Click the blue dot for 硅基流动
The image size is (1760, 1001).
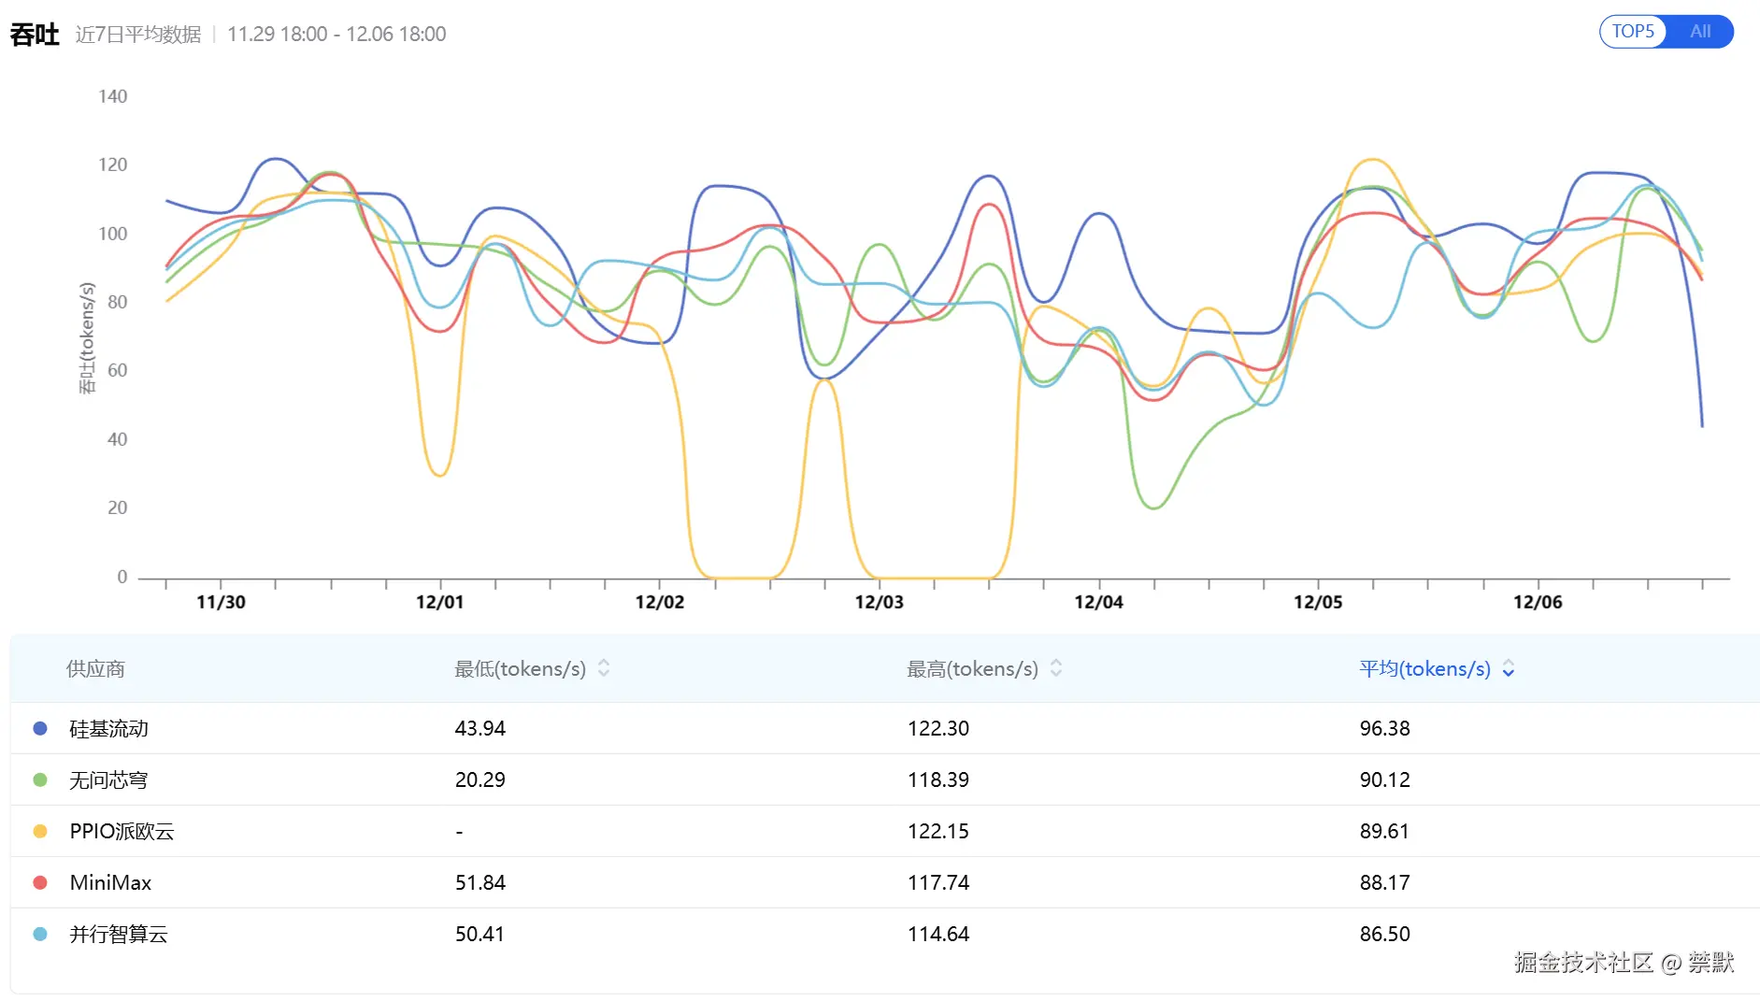40,728
